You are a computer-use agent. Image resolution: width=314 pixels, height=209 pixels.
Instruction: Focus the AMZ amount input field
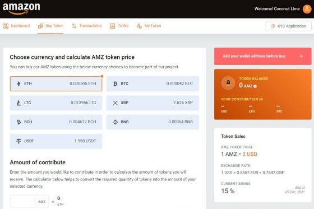click(22, 202)
